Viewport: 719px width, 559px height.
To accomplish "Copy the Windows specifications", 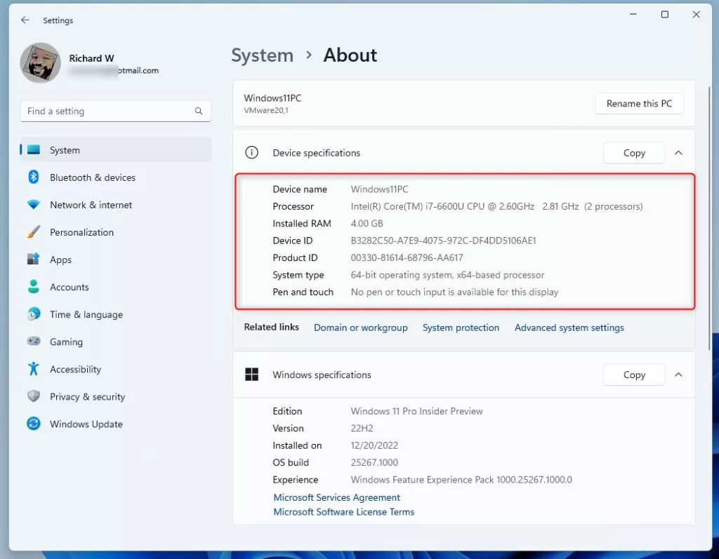I will pos(634,375).
